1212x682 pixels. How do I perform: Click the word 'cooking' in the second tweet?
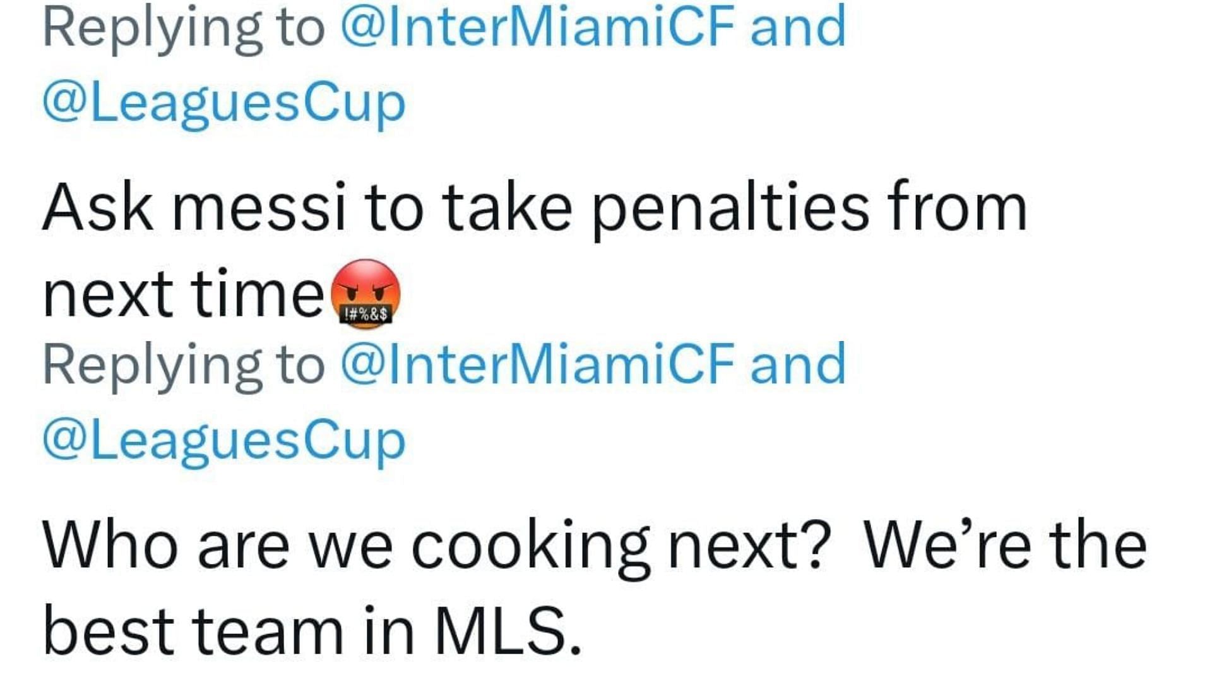[530, 547]
